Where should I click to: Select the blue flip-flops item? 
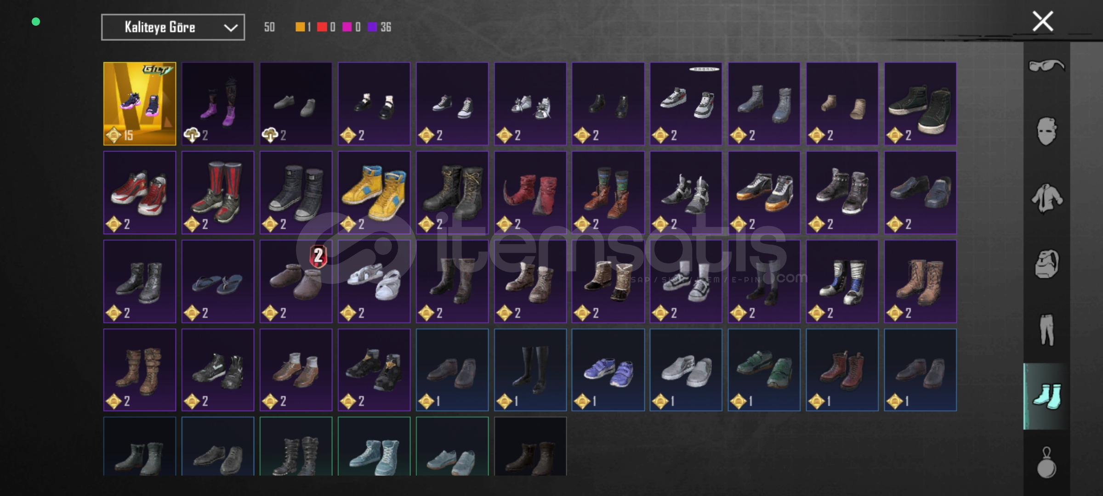coord(218,282)
